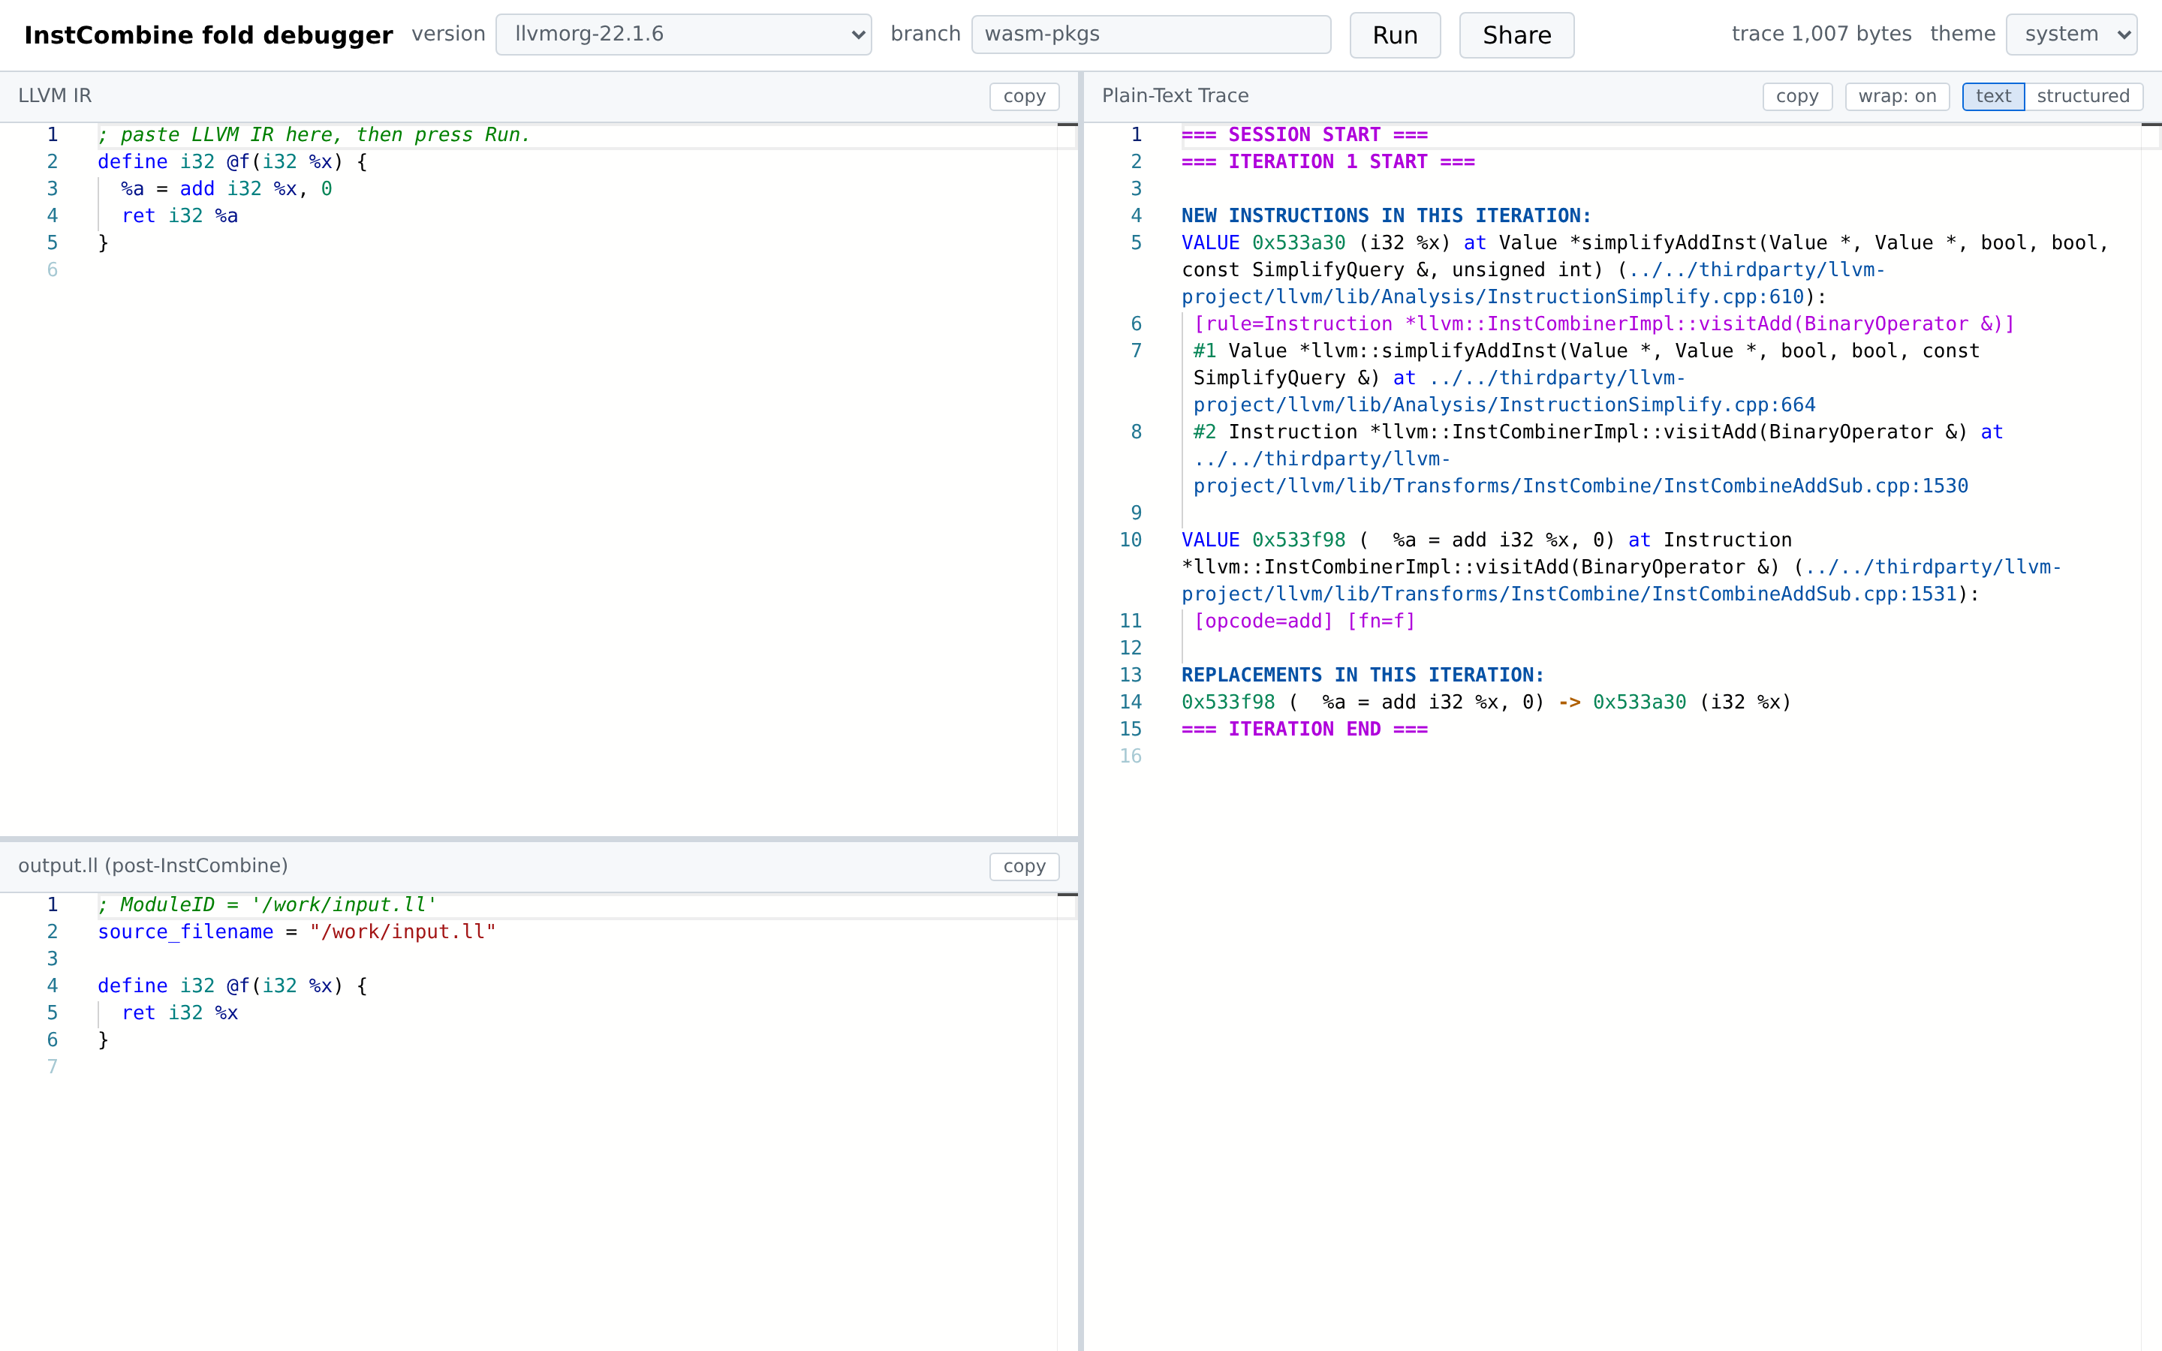Image resolution: width=2162 pixels, height=1351 pixels.
Task: Click the 'InstCombine fold debugger' title
Action: 208,35
